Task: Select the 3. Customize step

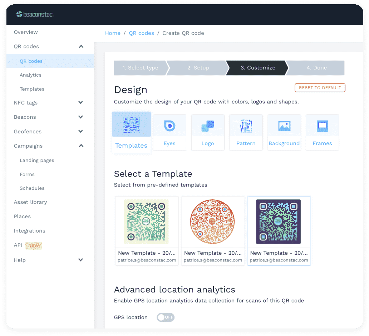Action: coord(258,68)
